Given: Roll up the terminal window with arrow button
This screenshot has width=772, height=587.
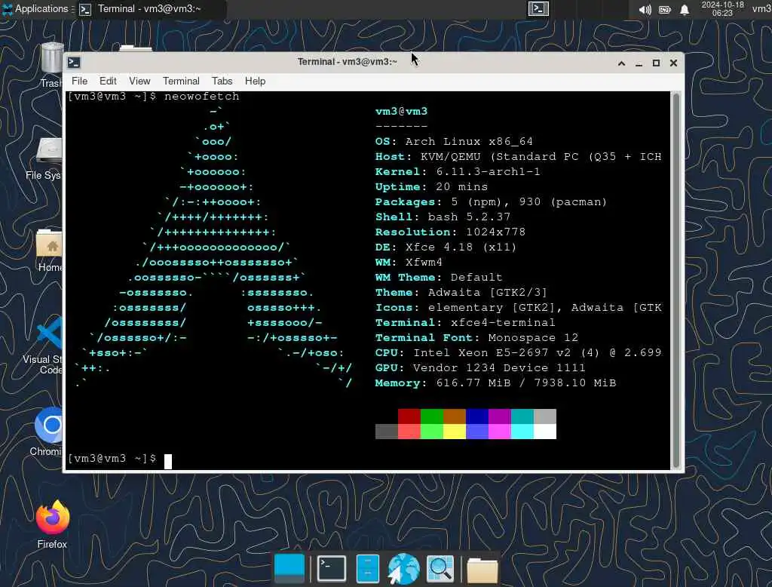Looking at the screenshot, I should pyautogui.click(x=621, y=63).
